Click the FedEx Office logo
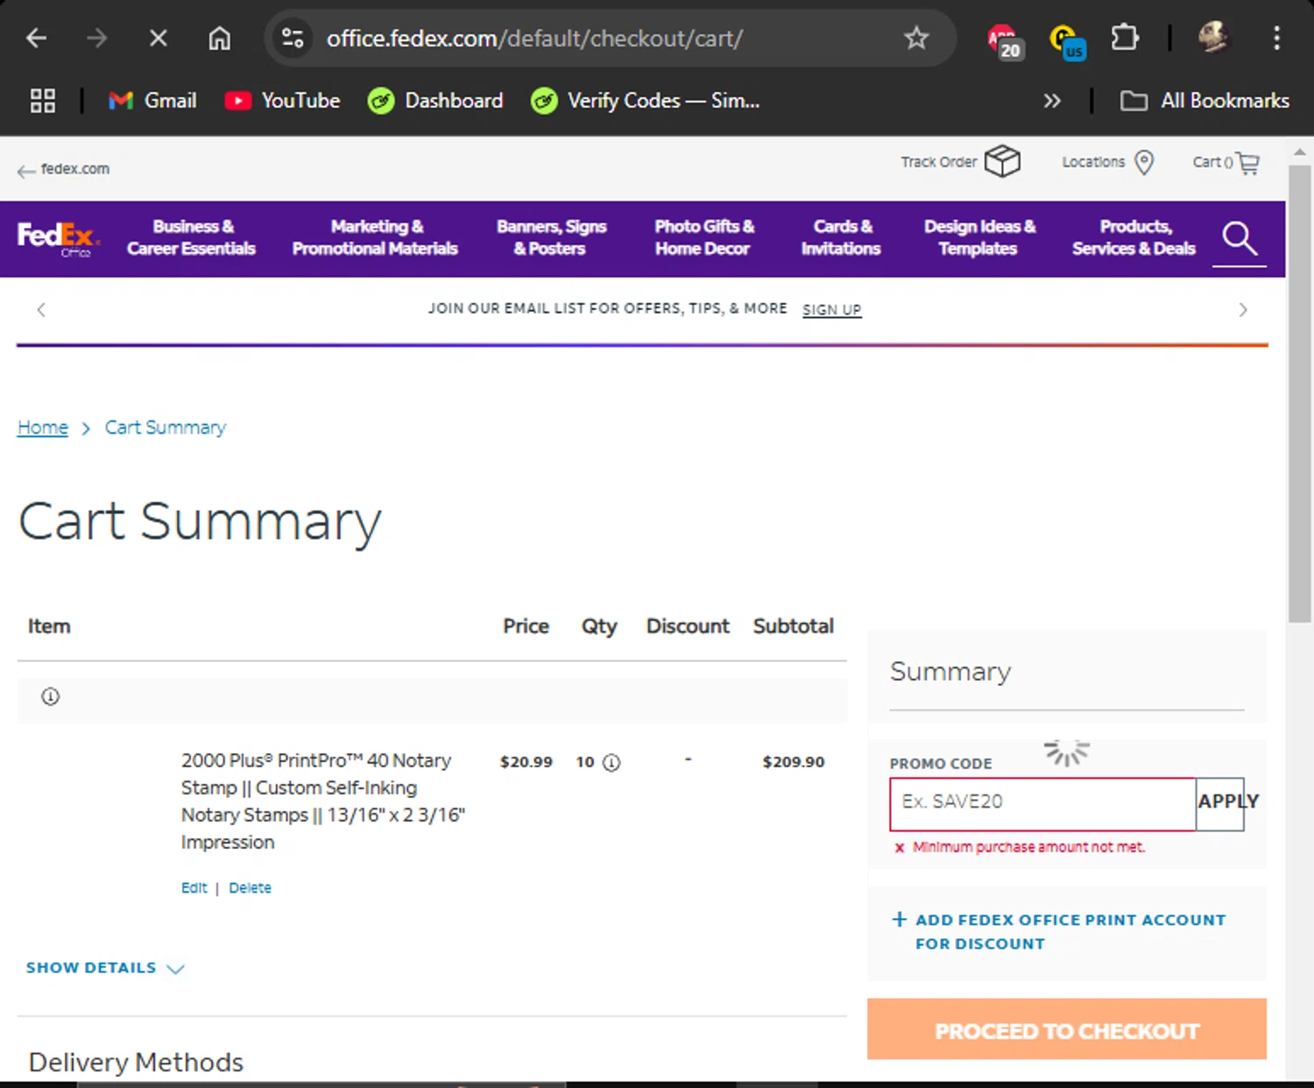This screenshot has width=1314, height=1088. [58, 238]
